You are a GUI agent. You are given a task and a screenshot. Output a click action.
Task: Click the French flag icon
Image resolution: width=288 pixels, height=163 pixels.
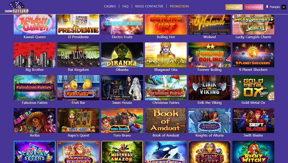tap(267, 7)
